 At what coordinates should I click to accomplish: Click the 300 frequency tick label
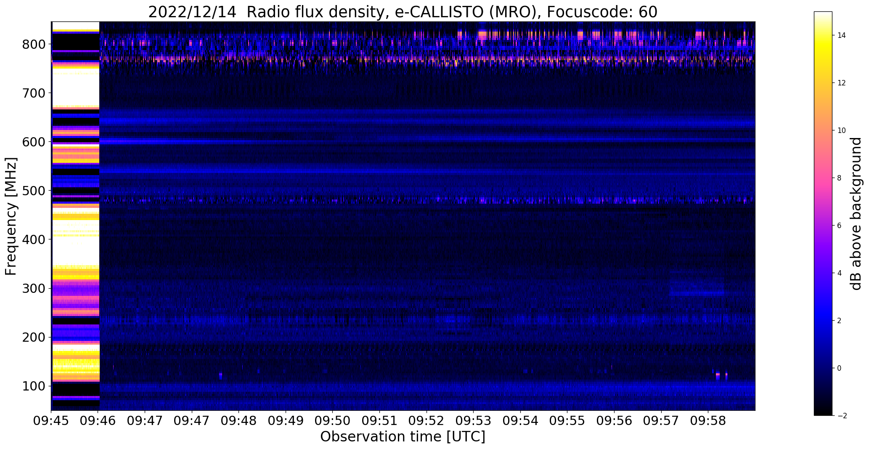34,288
